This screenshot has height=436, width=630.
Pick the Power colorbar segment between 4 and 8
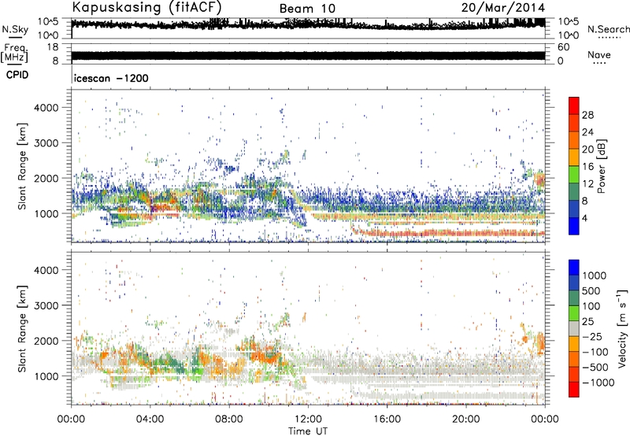pos(574,209)
